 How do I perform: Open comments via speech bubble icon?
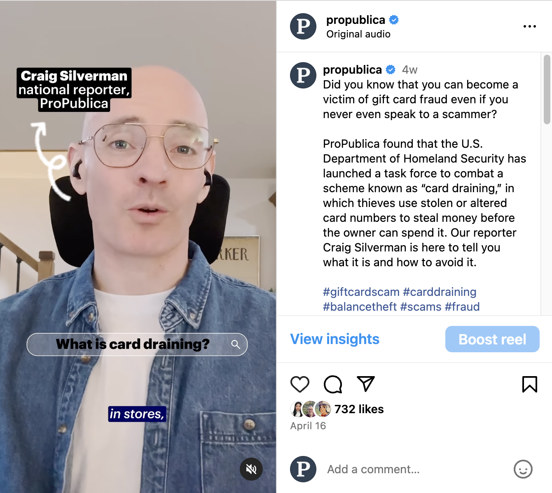click(x=333, y=384)
